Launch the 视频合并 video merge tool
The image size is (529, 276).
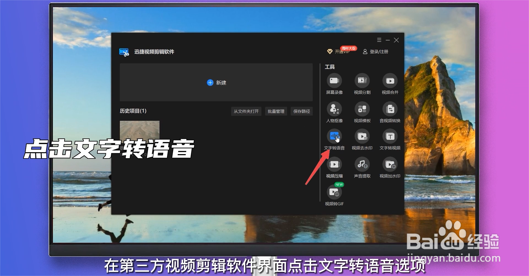tap(390, 81)
